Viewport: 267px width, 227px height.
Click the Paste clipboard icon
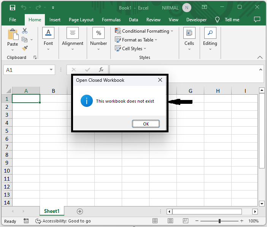(x=13, y=34)
